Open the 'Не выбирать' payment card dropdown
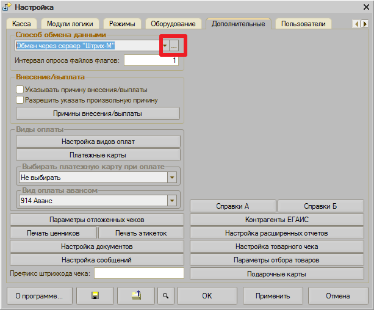 coord(171,178)
